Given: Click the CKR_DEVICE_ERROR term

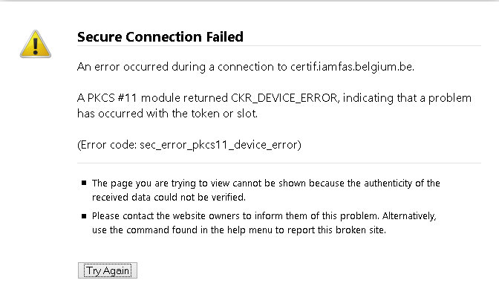Looking at the screenshot, I should point(284,98).
